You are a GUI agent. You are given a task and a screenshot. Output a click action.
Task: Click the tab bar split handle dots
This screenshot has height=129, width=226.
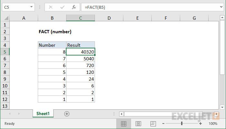[114, 114]
